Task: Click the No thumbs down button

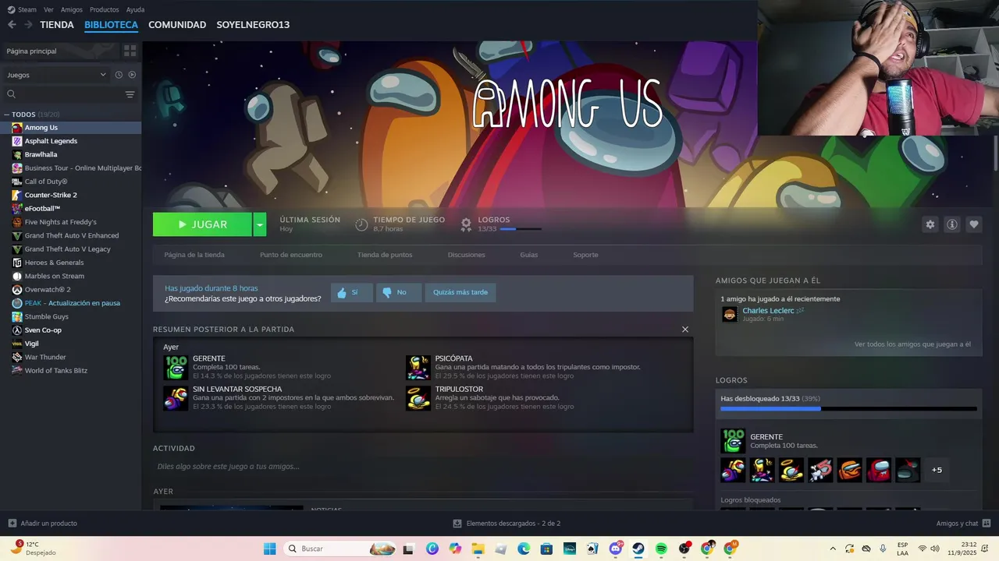Action: pos(398,293)
